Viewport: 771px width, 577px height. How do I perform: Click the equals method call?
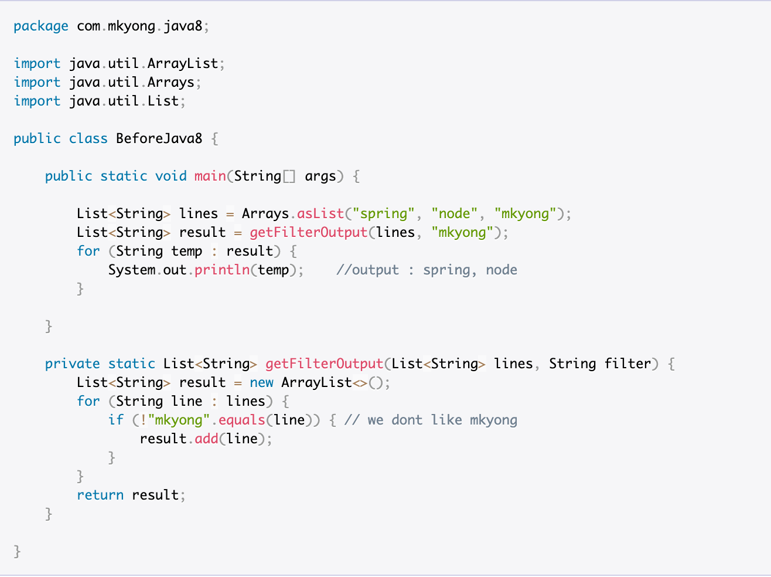[x=242, y=420]
